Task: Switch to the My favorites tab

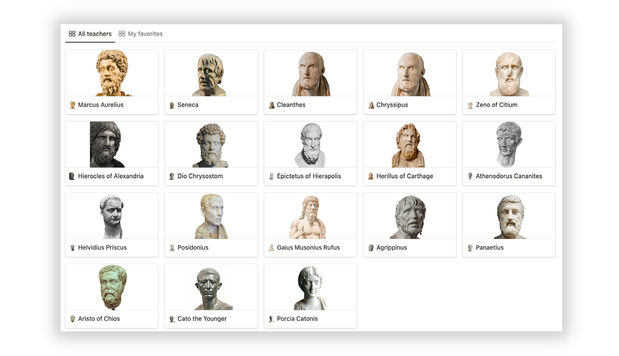Action: 145,34
